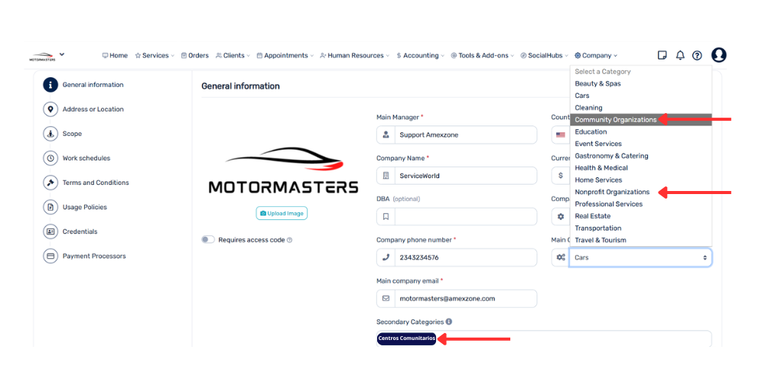Select Beauty & Spas category option
Screen dimensions: 765x382
pyautogui.click(x=640, y=84)
